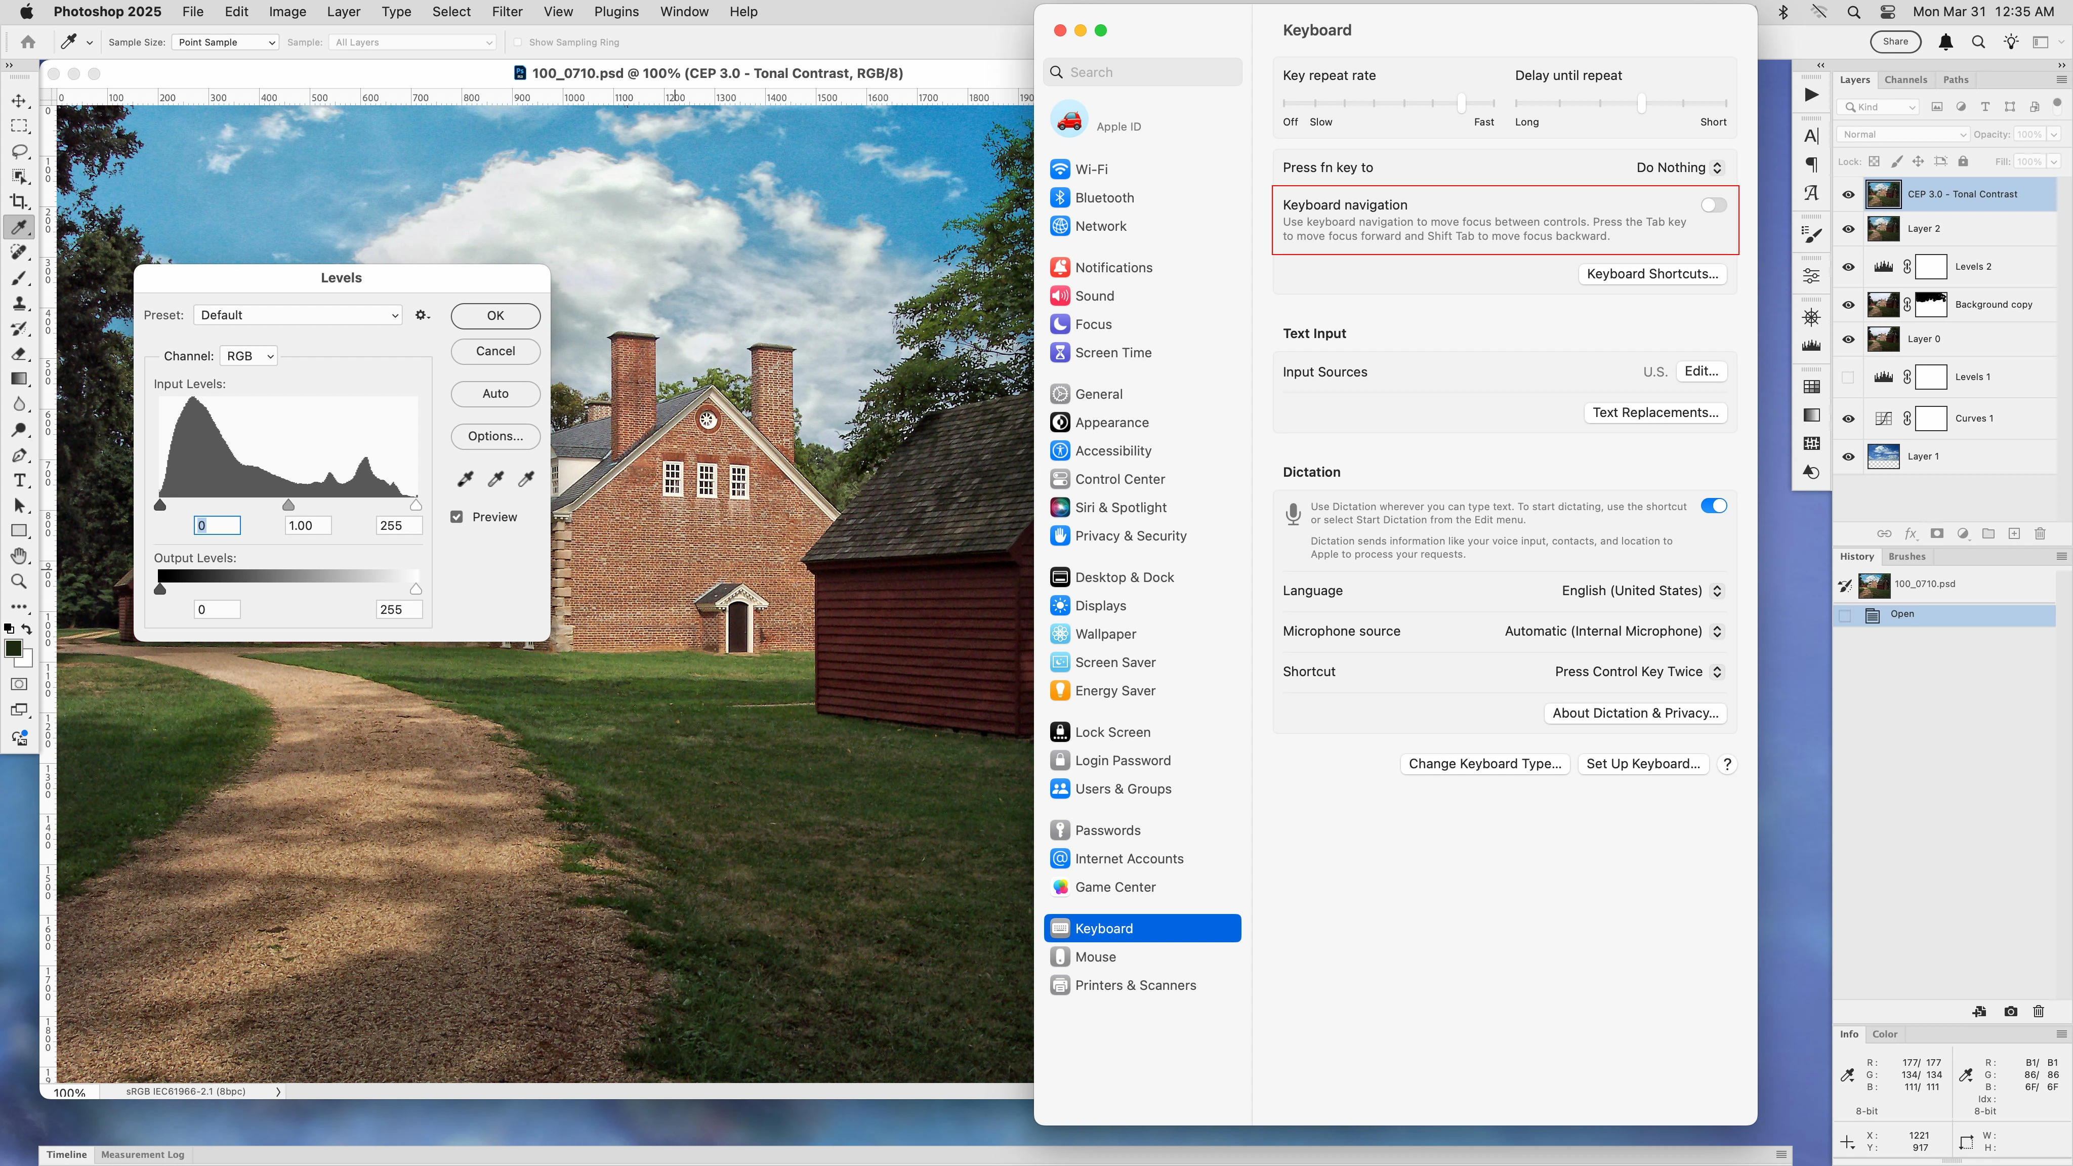Viewport: 2073px width, 1166px height.
Task: Hide the Levels 2 layer
Action: point(1848,267)
